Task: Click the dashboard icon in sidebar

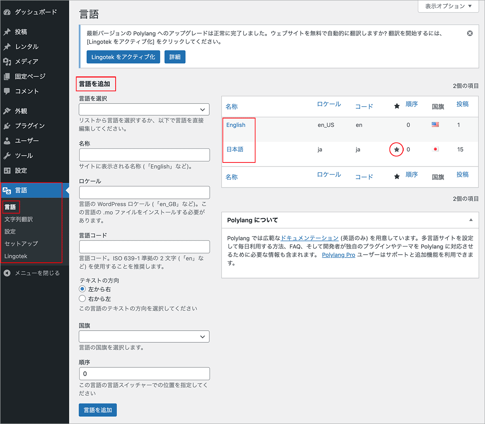Action: tap(7, 12)
